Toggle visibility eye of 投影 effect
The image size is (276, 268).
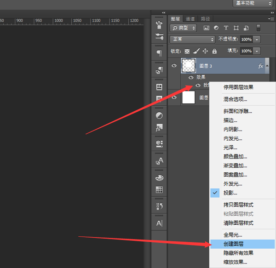point(198,86)
